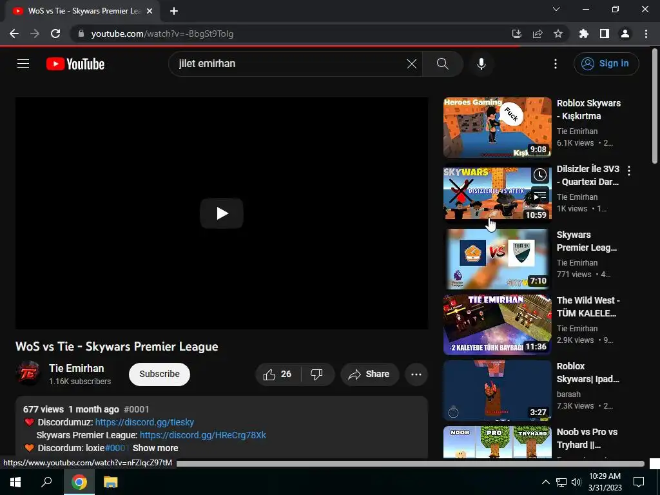Click the browser address bar URL
Viewport: 660px width, 495px height.
point(162,34)
